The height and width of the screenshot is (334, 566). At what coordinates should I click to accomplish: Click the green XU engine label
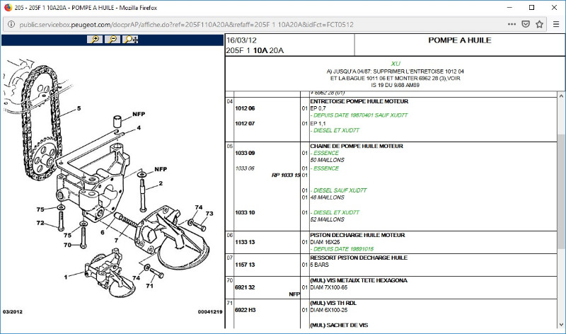[395, 64]
